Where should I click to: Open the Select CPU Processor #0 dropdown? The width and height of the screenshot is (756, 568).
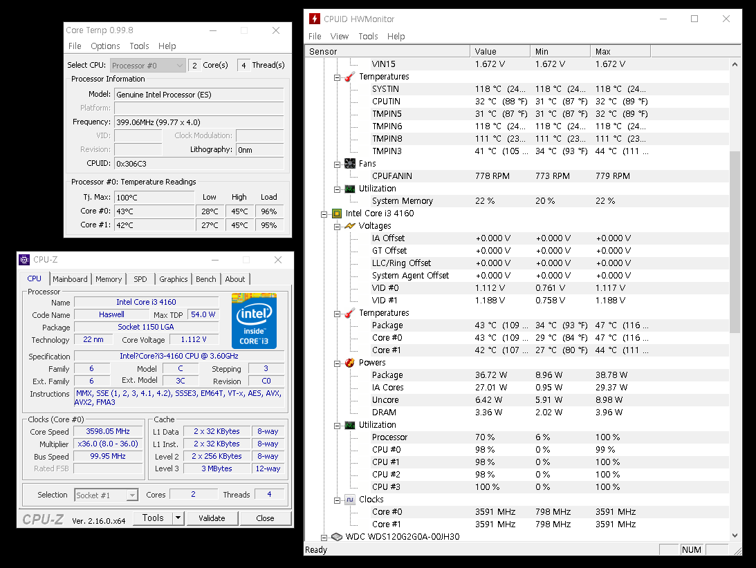tap(180, 66)
